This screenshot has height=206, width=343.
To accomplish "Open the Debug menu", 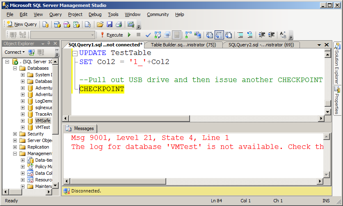I will (95, 14).
